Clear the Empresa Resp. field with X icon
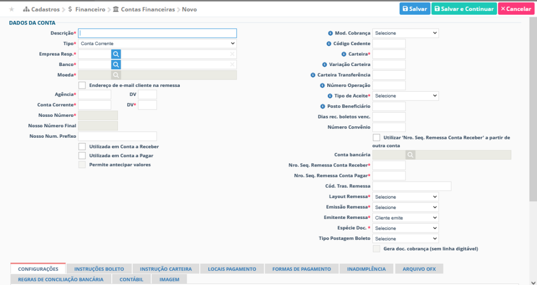This screenshot has width=537, height=285. 232,54
